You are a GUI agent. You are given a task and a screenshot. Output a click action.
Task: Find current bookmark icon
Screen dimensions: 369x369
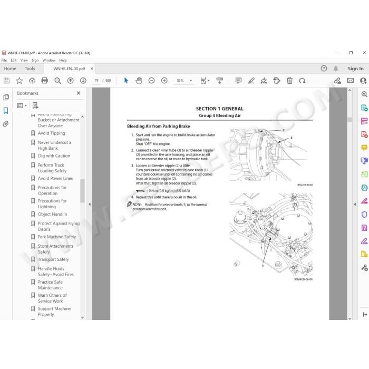[x=35, y=105]
